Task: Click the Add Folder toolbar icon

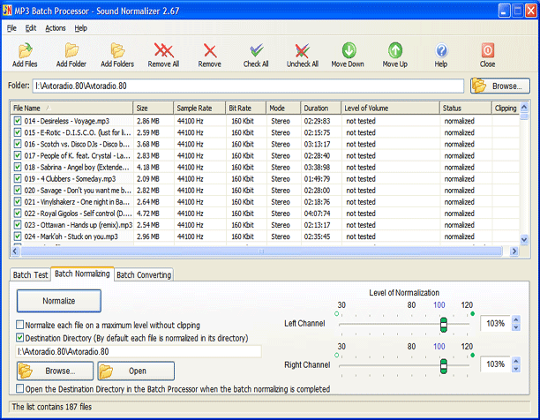Action: coord(71,55)
